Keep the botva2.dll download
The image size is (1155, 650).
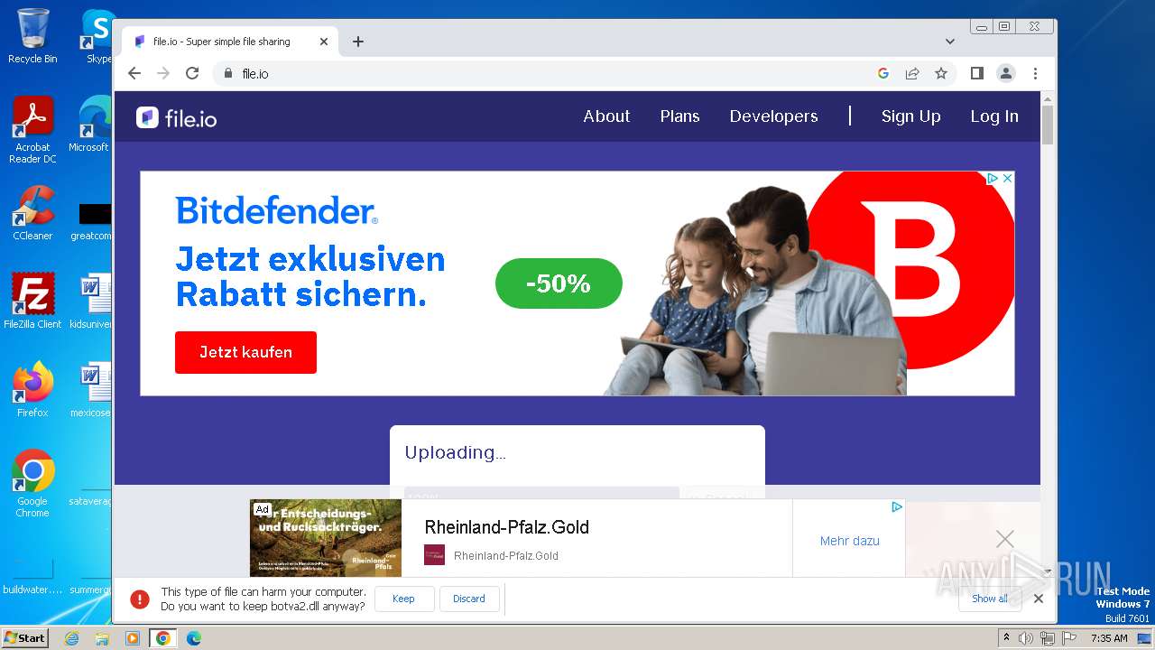(x=403, y=599)
